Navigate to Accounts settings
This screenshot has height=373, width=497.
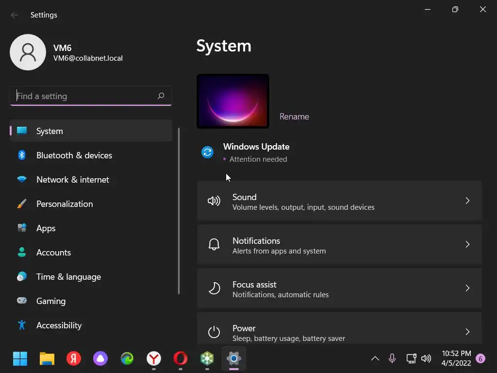click(x=91, y=252)
